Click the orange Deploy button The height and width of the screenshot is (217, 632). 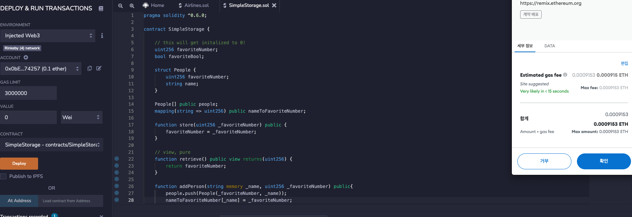(x=19, y=163)
